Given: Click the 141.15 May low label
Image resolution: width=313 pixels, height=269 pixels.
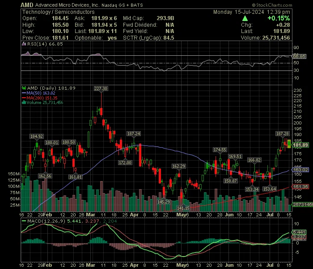Looking at the screenshot, I should [x=183, y=208].
